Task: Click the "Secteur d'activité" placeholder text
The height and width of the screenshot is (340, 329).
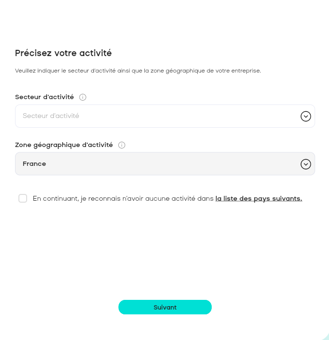Action: pyautogui.click(x=51, y=116)
